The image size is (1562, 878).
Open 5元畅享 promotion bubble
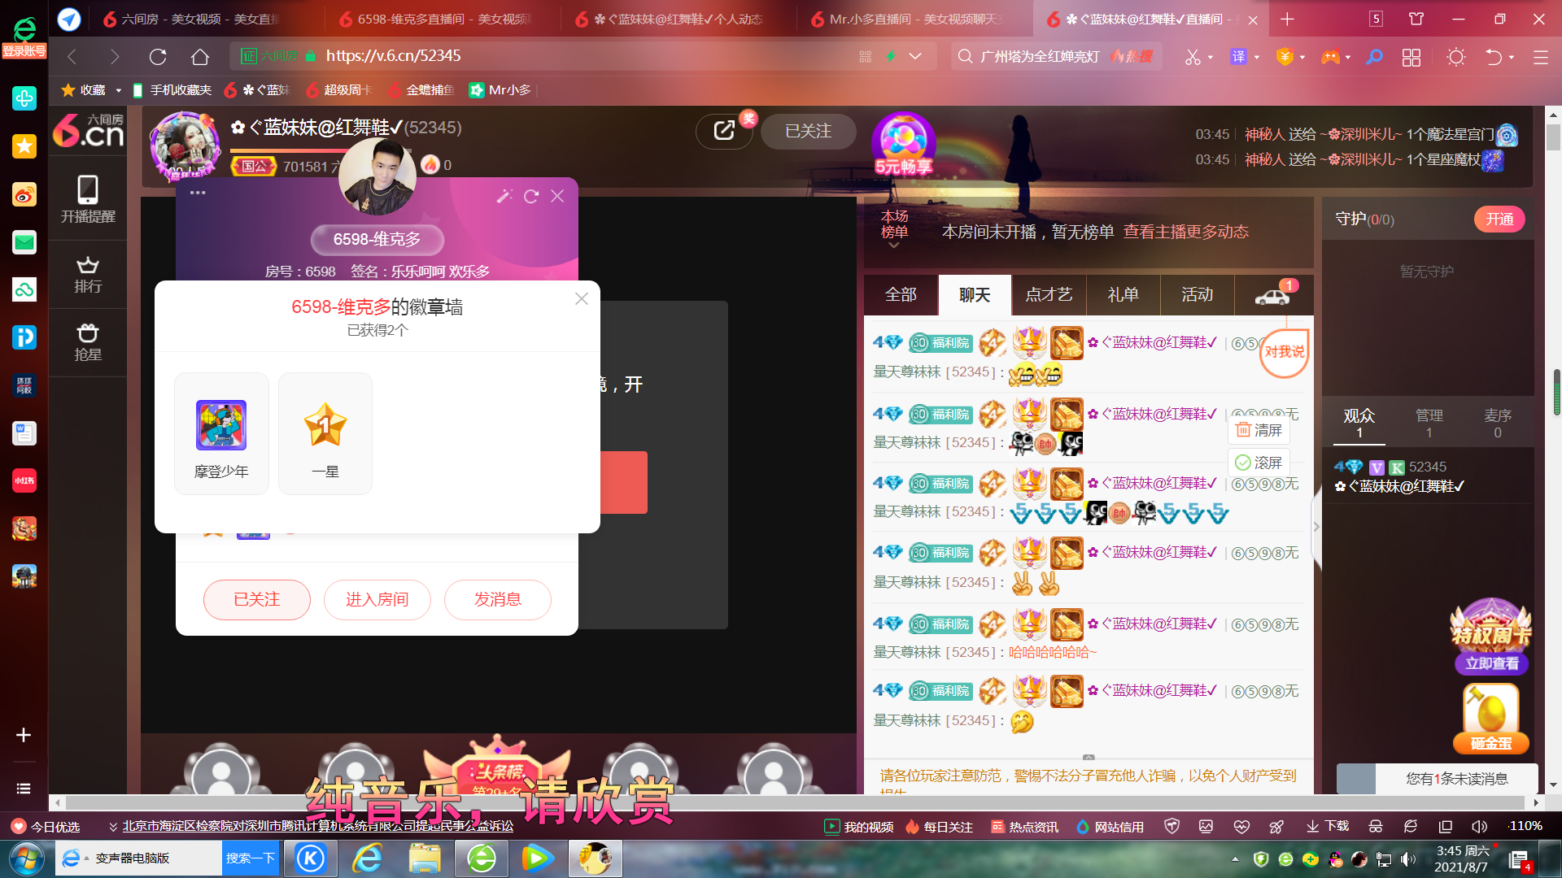pyautogui.click(x=903, y=146)
